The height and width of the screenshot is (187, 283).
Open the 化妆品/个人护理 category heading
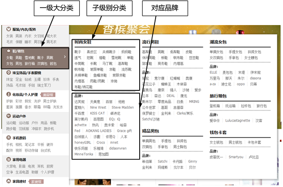(25, 95)
